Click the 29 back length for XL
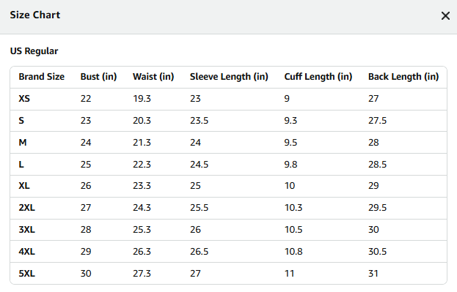This screenshot has height=292, width=457. point(373,186)
